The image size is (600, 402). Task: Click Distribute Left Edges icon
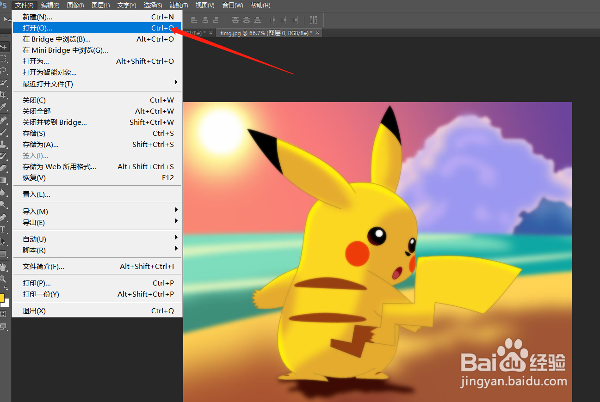272,20
